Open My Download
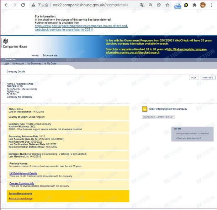Image resolution: width=217 pixels, height=210 pixels. (x=34, y=63)
